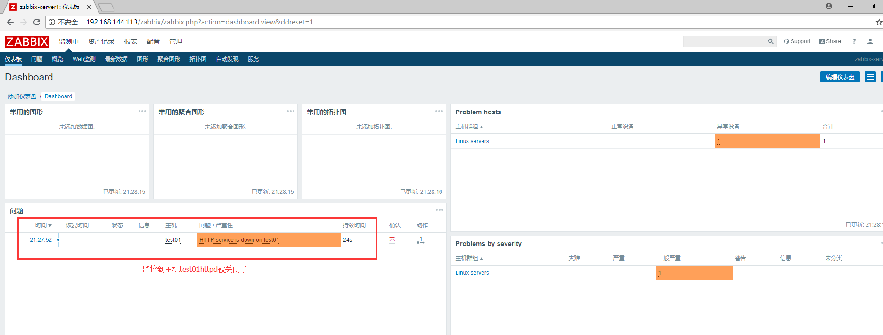Screen dimensions: 883x335
Task: Open the user profile icon
Action: [870, 41]
